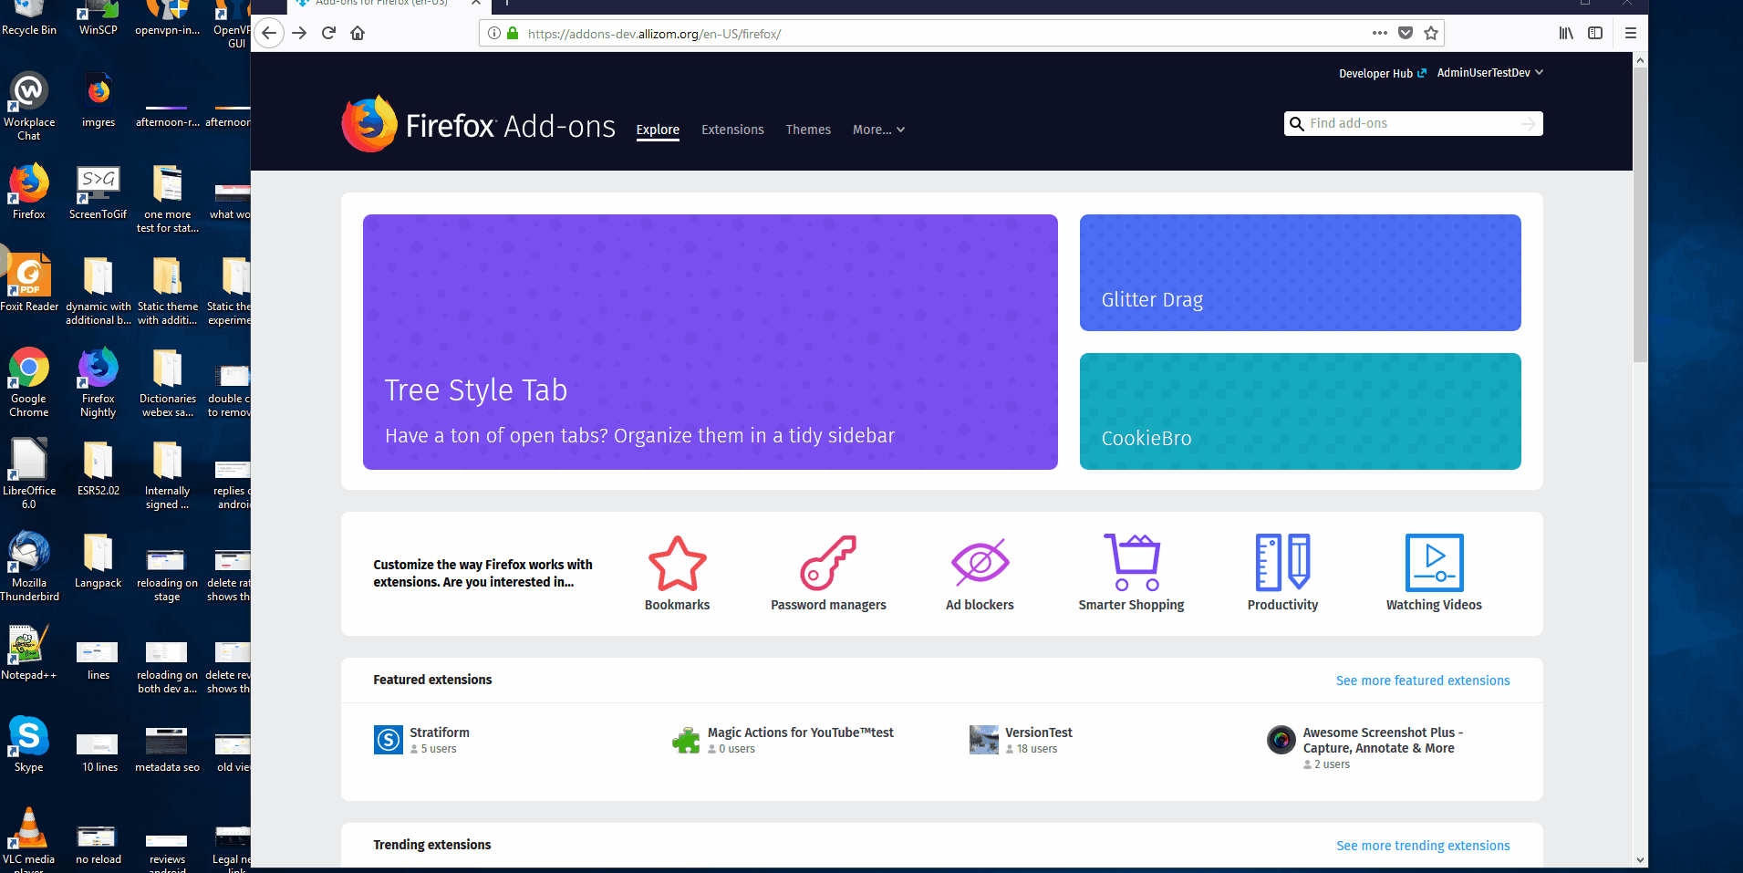1743x873 pixels.
Task: Click the scrollbar down arrow
Action: [x=1640, y=860]
